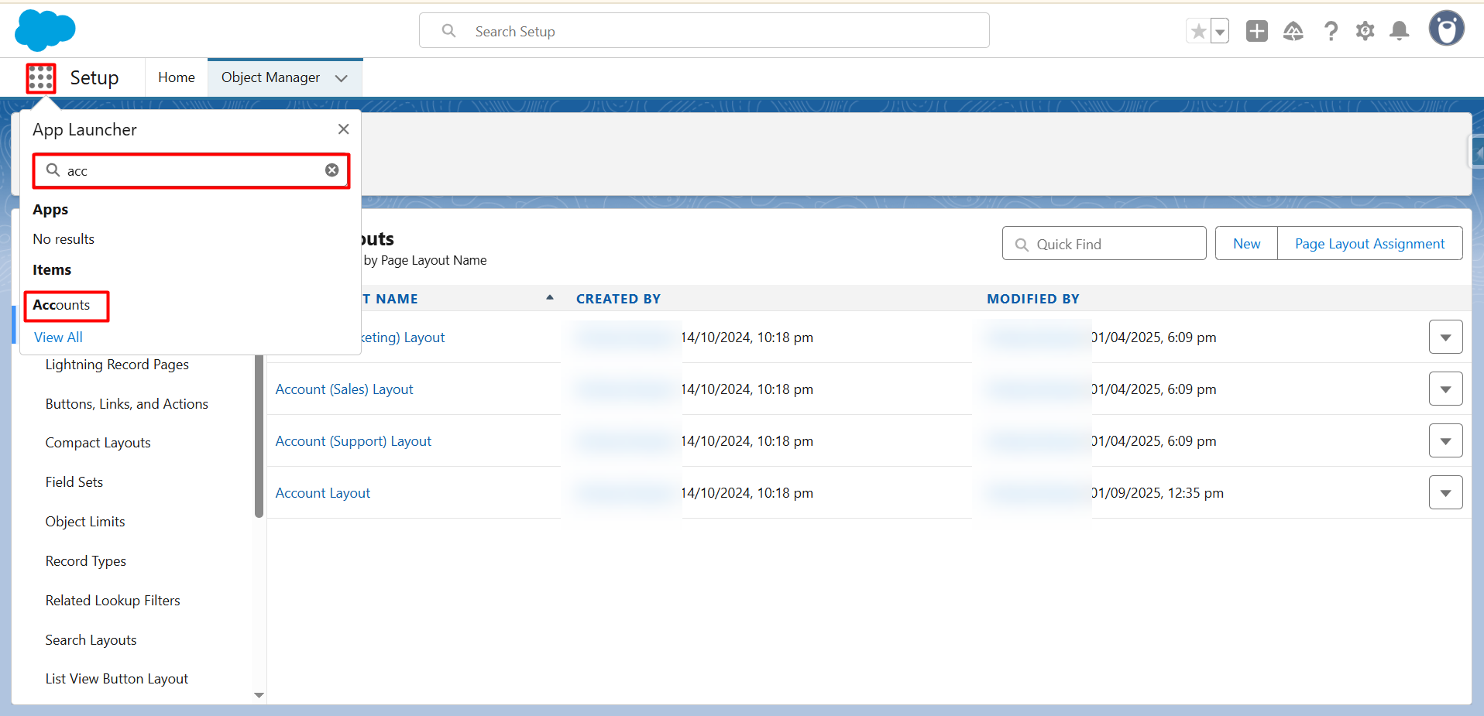Click the New button
1484x716 pixels.
pyautogui.click(x=1245, y=243)
